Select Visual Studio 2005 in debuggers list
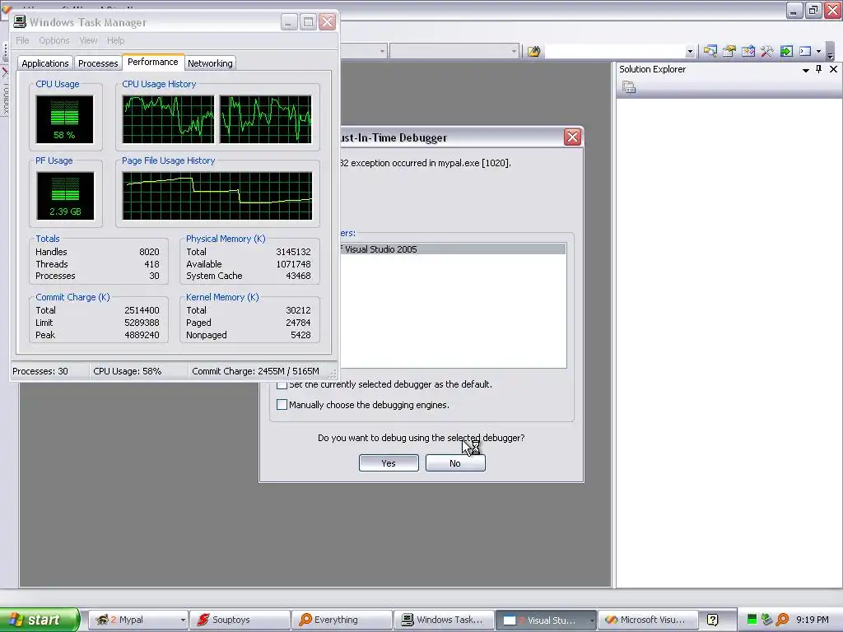This screenshot has height=632, width=843. pyautogui.click(x=452, y=249)
